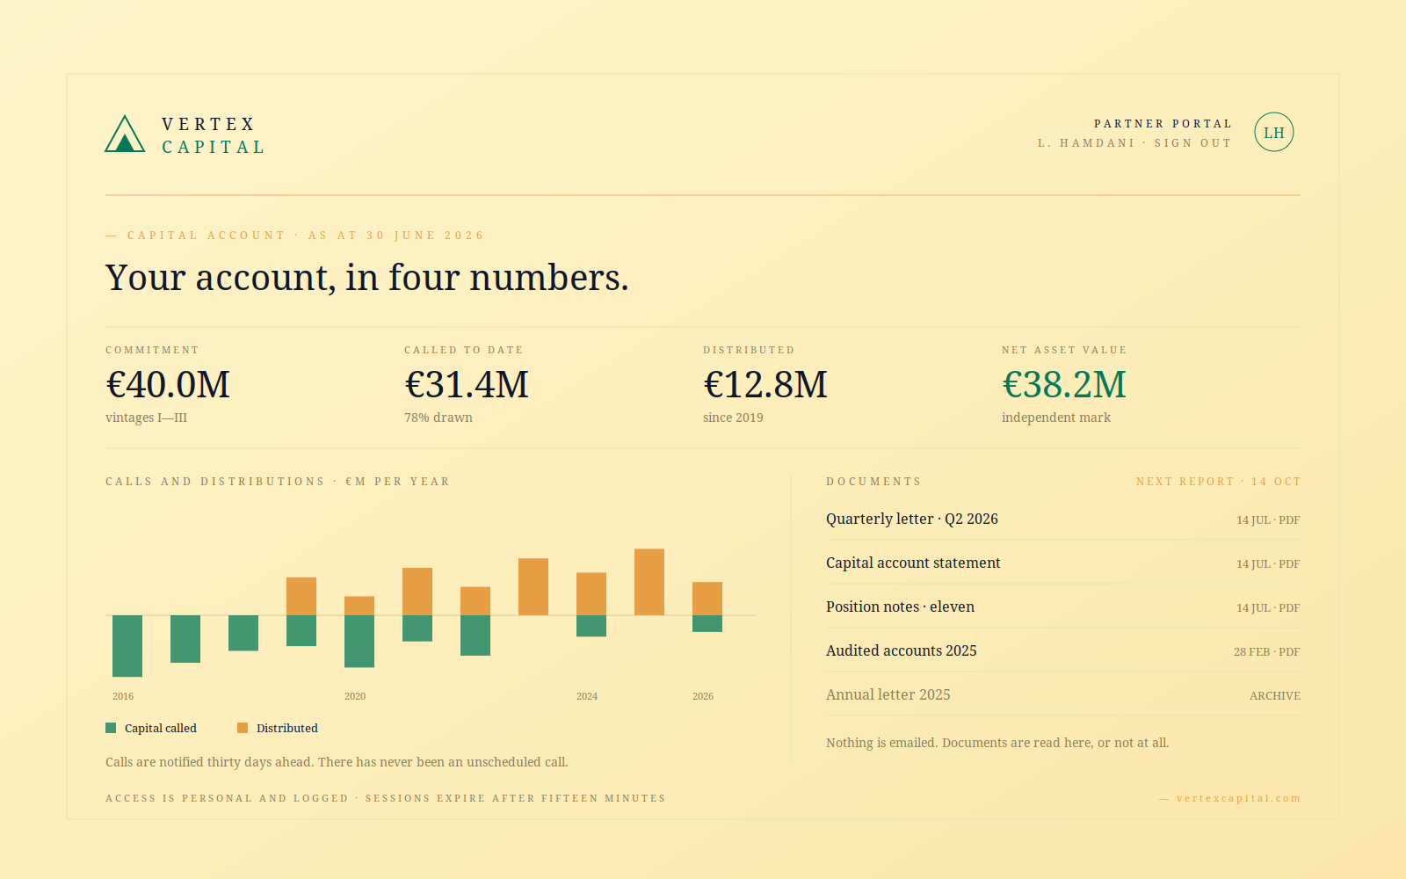1406x879 pixels.
Task: Click the CALLS AND DISTRIBUTIONS chart heading
Action: 278,482
